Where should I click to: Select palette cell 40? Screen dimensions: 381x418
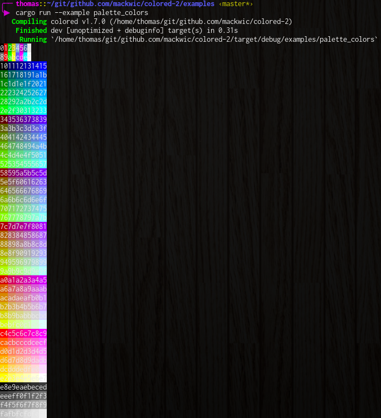(4, 137)
